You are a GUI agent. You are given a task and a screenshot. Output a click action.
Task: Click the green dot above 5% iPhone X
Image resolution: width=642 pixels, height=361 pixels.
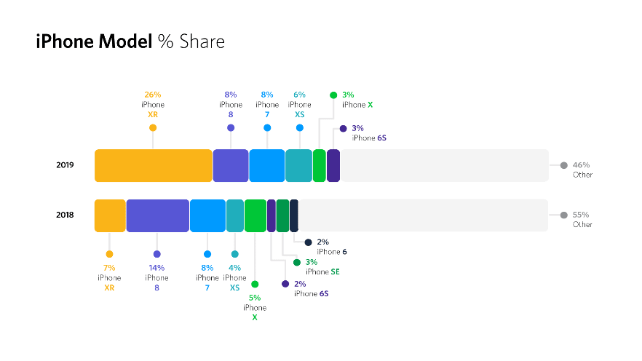[255, 284]
